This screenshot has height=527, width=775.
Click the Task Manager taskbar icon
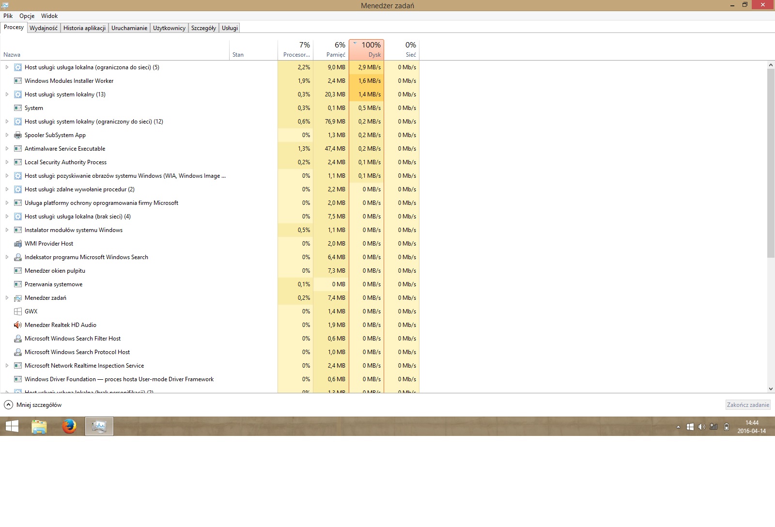(x=99, y=426)
